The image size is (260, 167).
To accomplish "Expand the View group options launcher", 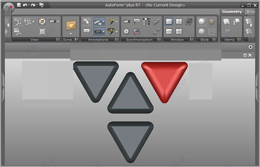I will (x=58, y=39).
